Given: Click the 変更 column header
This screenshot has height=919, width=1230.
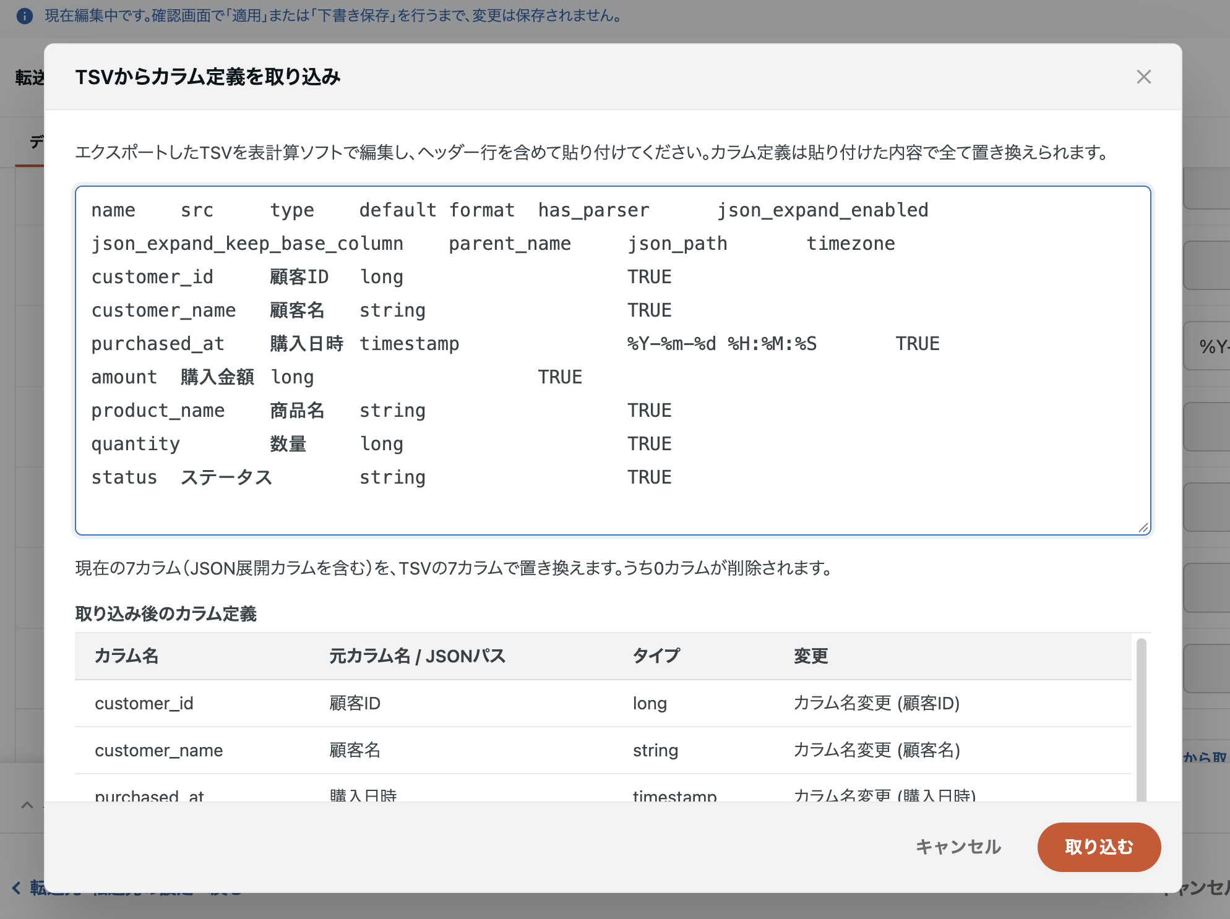Looking at the screenshot, I should (x=811, y=656).
